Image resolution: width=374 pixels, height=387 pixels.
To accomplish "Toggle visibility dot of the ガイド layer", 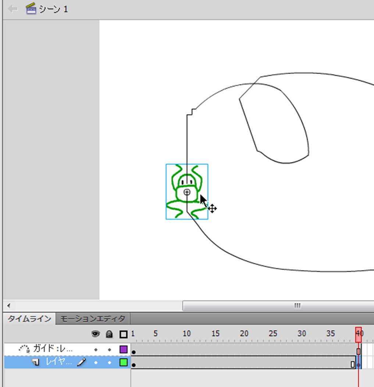I will click(x=96, y=350).
